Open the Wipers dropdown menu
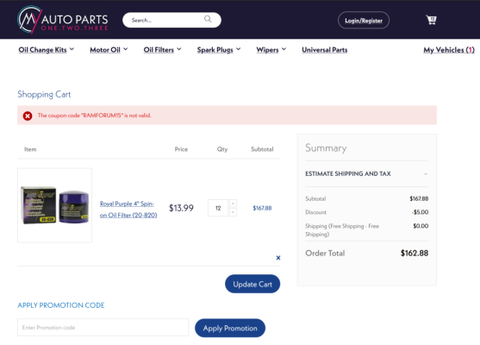Screen dimensions: 480x345 (271, 50)
